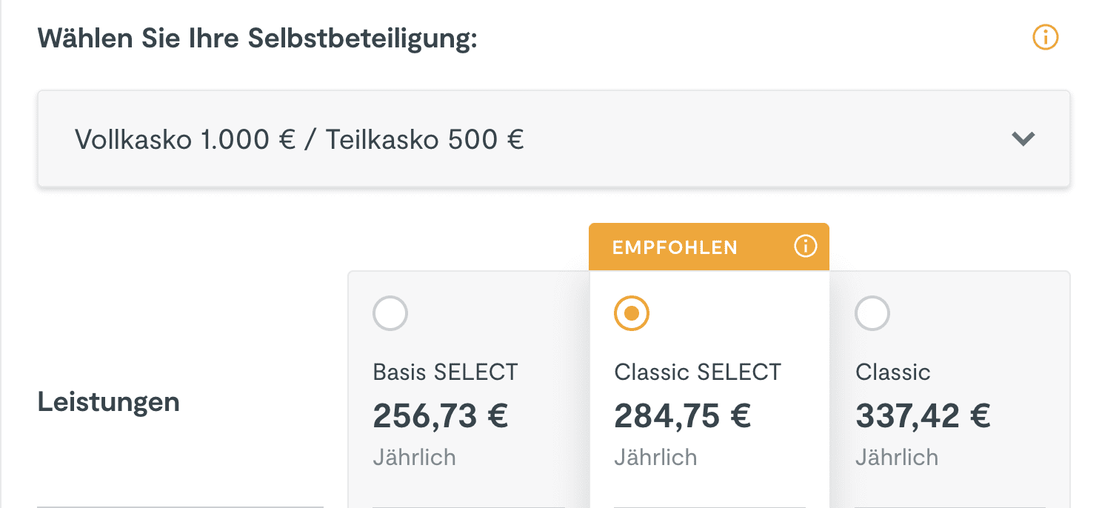Select the Basis SELECT radio button
1099x508 pixels.
coord(390,314)
